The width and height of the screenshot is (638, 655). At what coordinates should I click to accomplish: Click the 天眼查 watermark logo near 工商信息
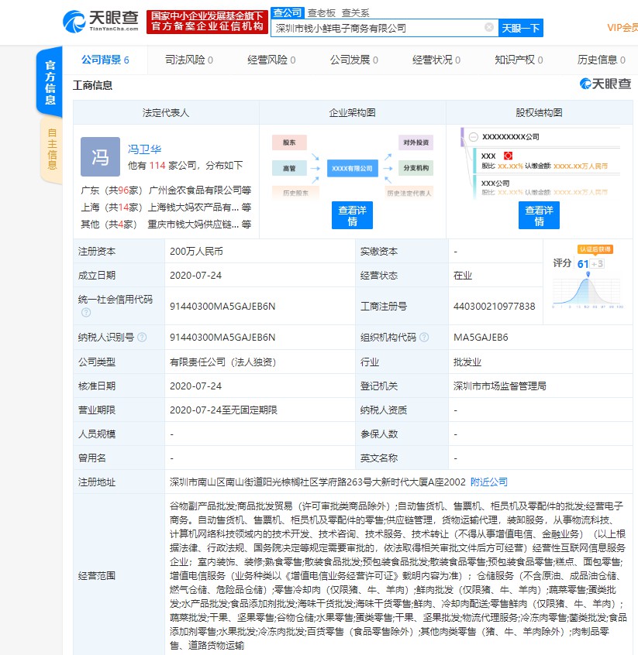(x=605, y=84)
